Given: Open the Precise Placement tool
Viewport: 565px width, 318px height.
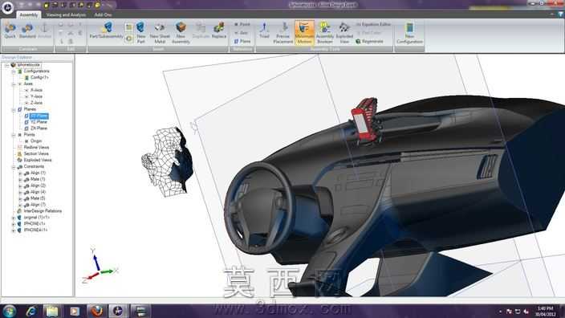Looking at the screenshot, I should (x=283, y=32).
